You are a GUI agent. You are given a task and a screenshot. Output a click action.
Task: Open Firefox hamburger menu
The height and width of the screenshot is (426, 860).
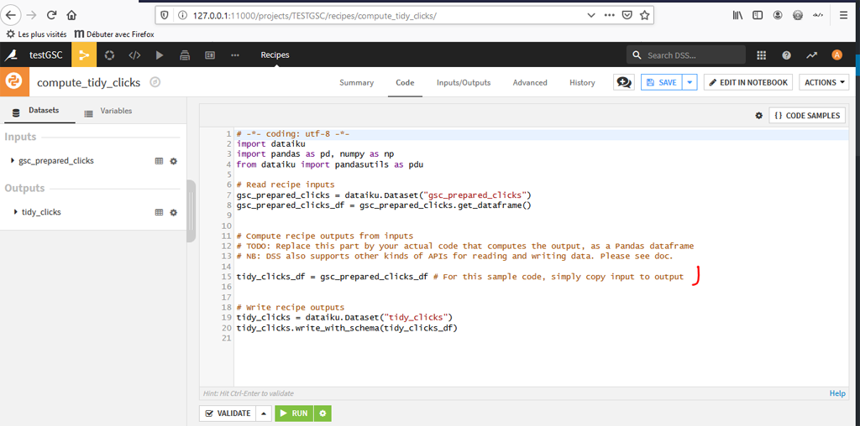click(843, 15)
